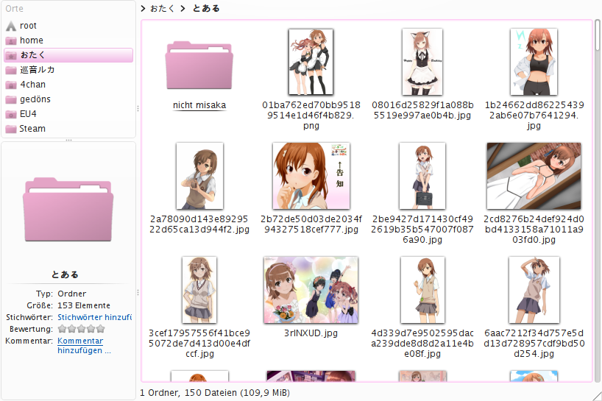Click window resize grip at corner
602x401 pixels.
pyautogui.click(x=597, y=396)
